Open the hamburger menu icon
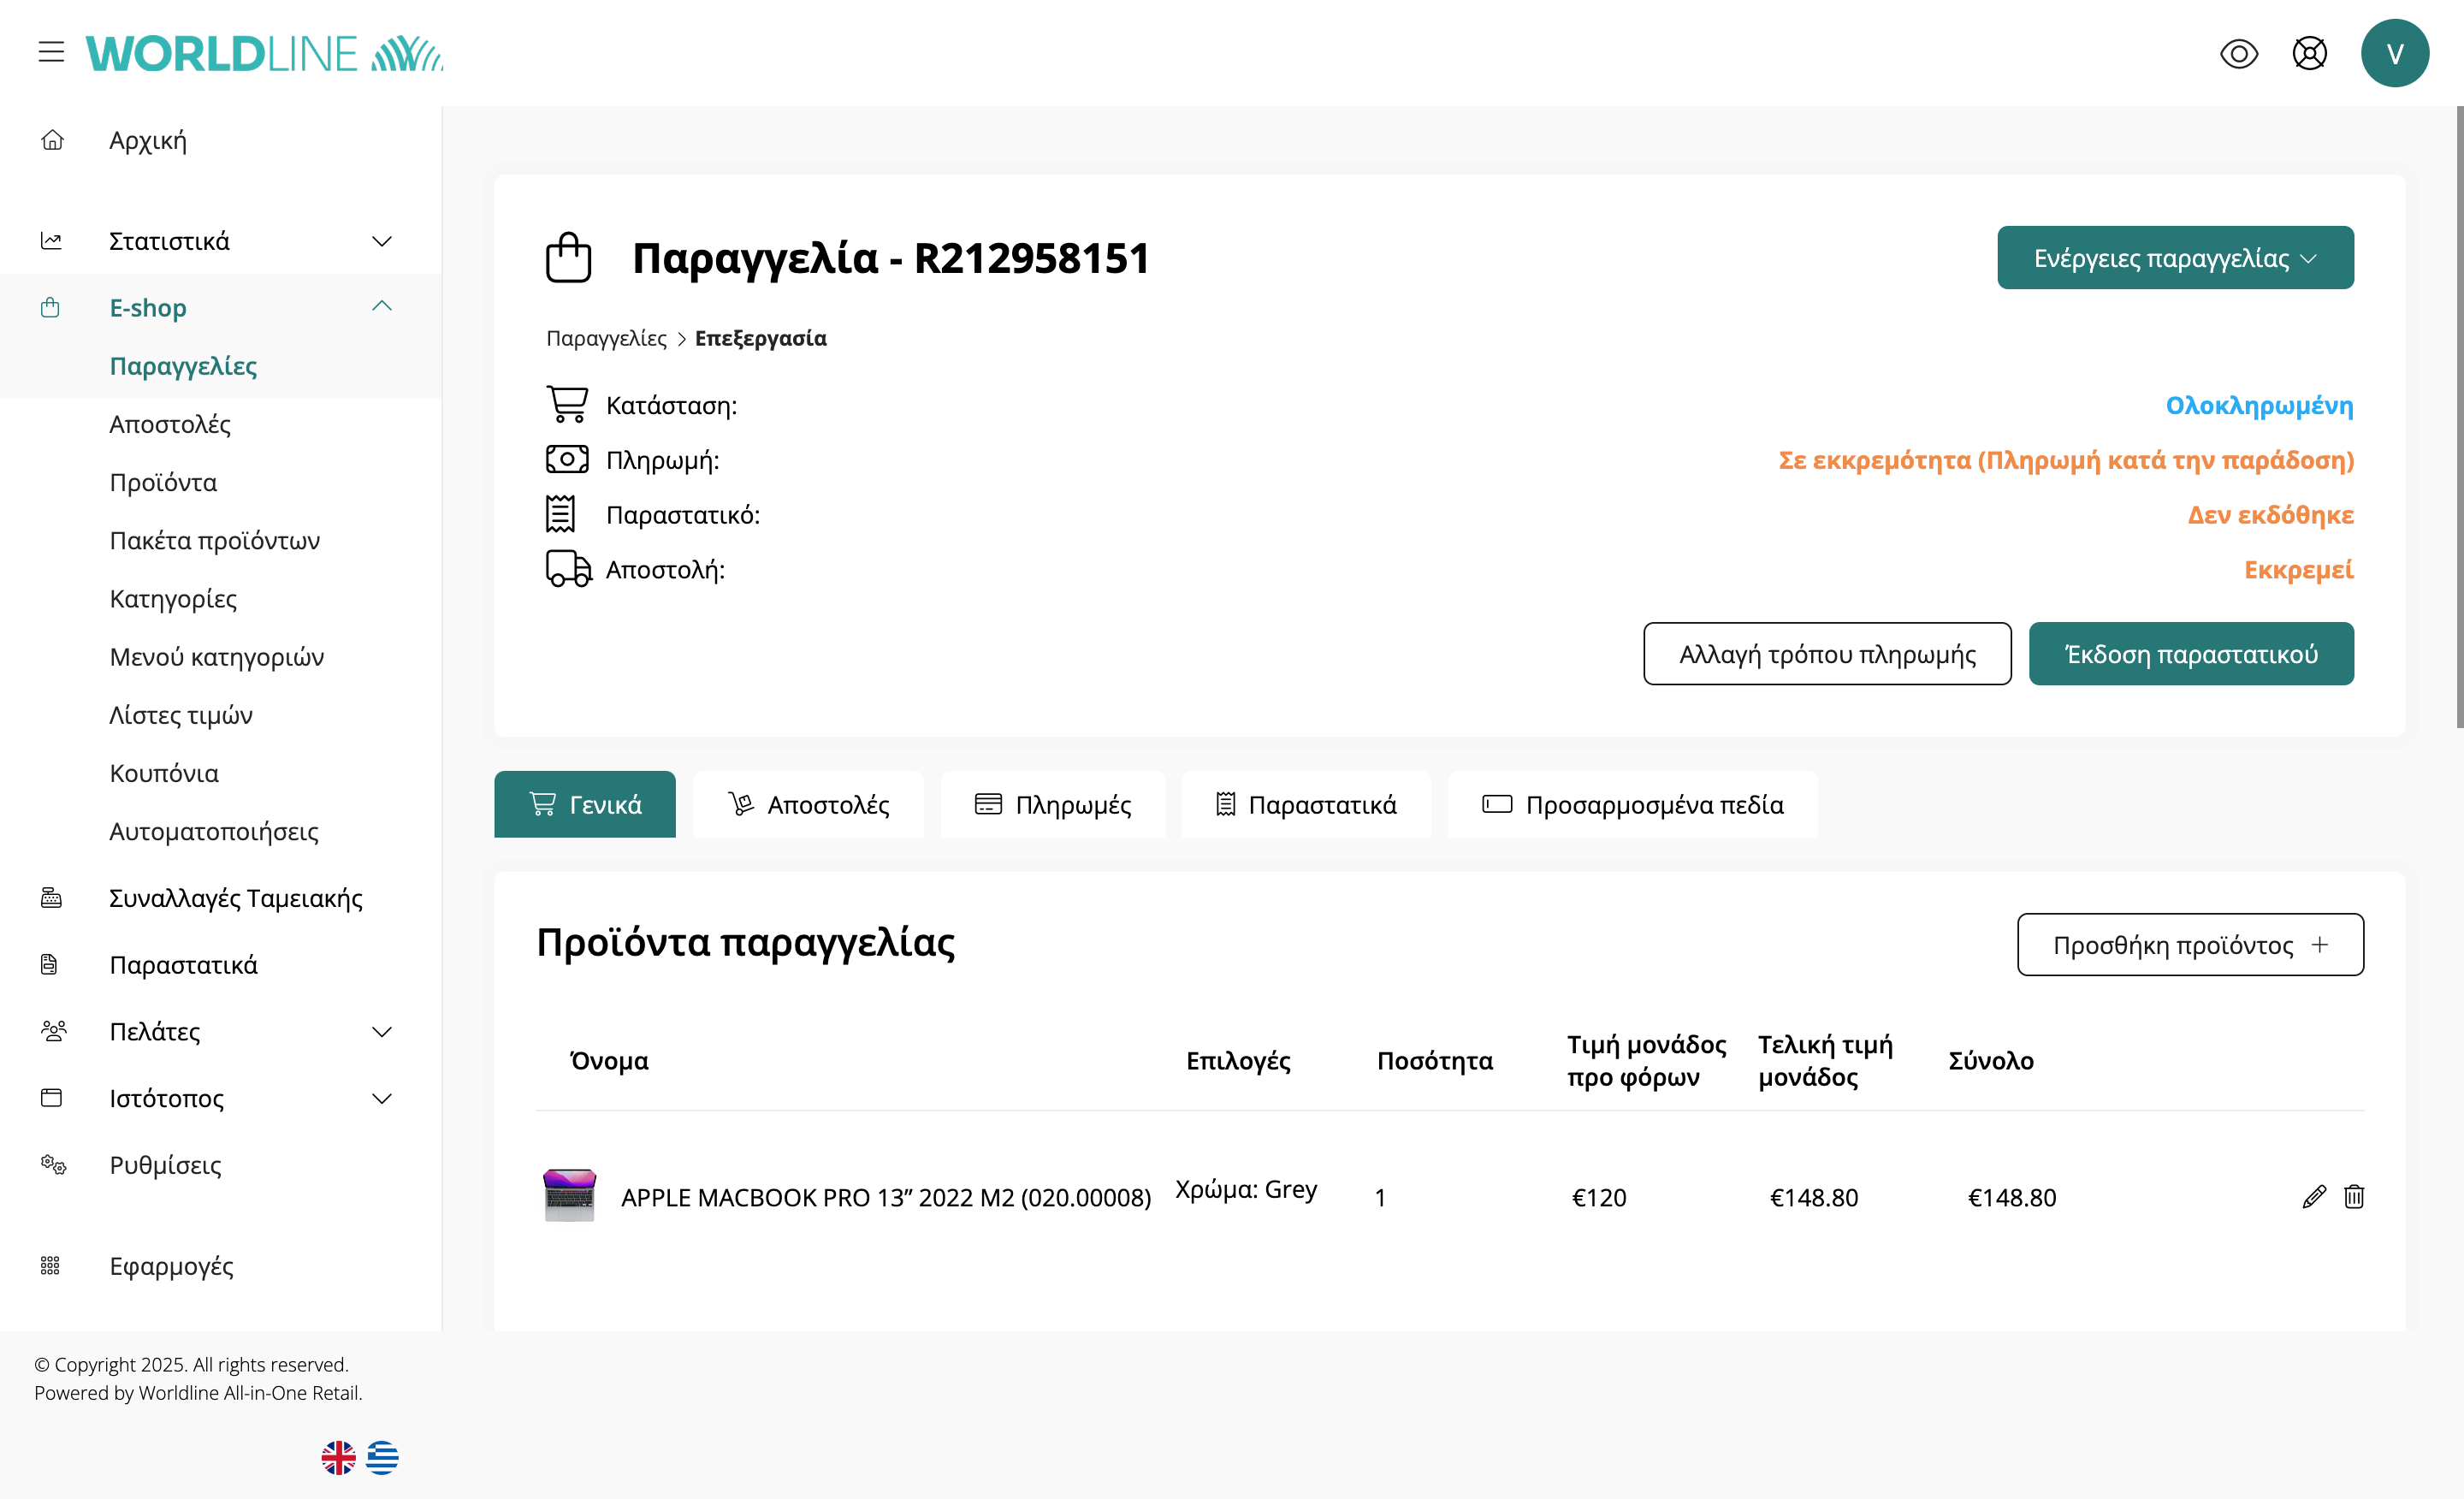 tap(51, 52)
